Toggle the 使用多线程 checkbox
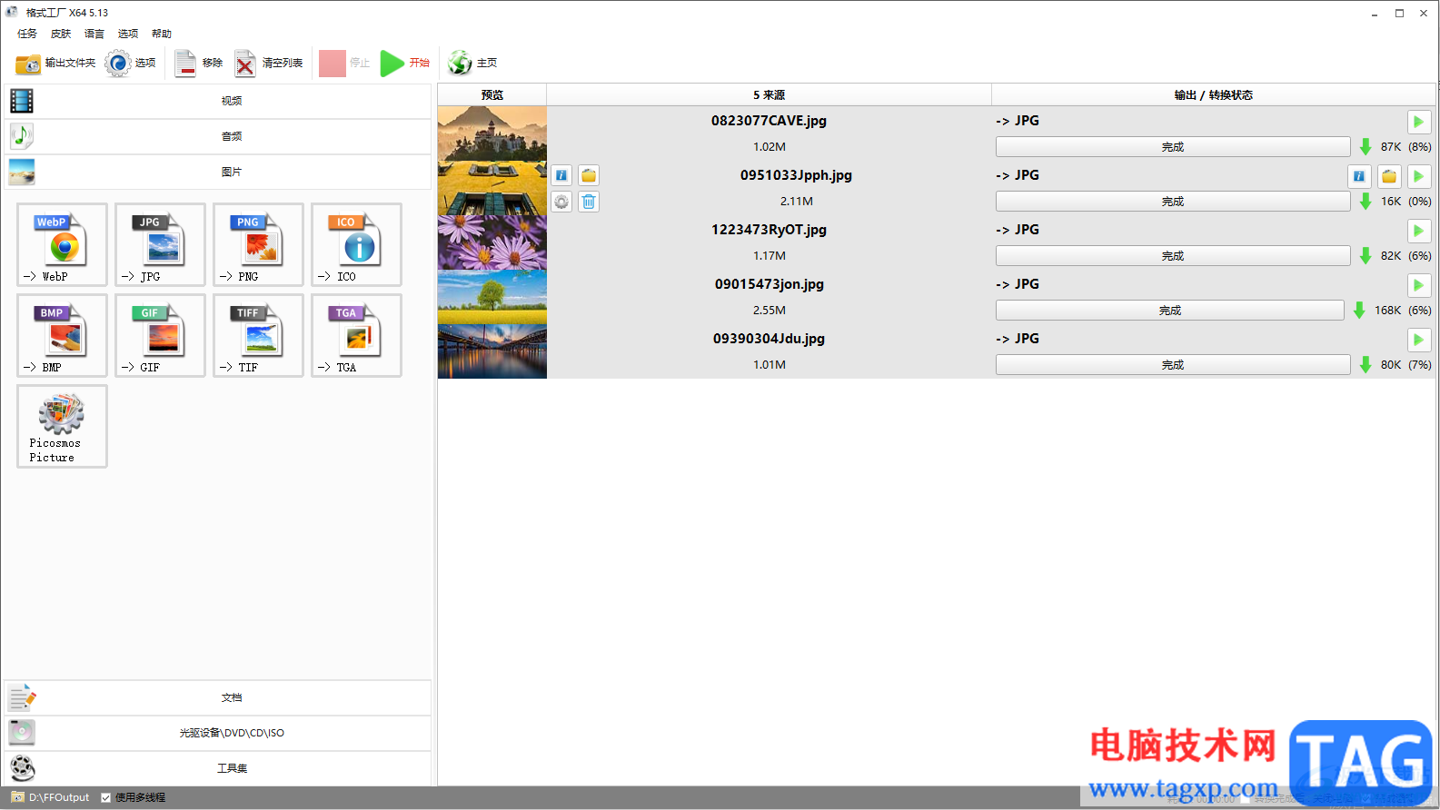1440x810 pixels. pos(106,797)
